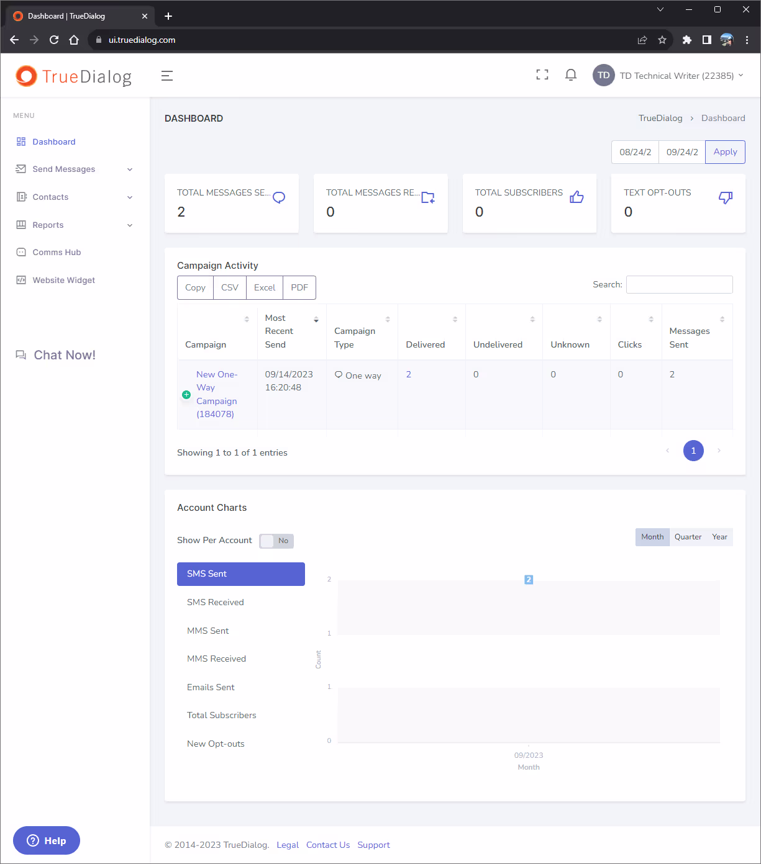Click the Total Subscribers thumbs-up icon

576,197
